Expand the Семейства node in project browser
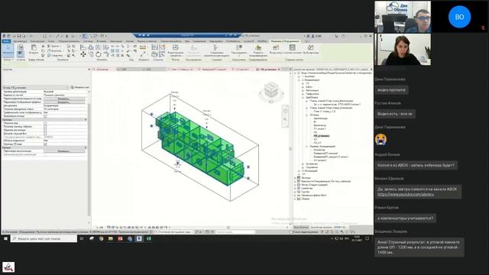This screenshot has width=489, height=275. point(296,189)
